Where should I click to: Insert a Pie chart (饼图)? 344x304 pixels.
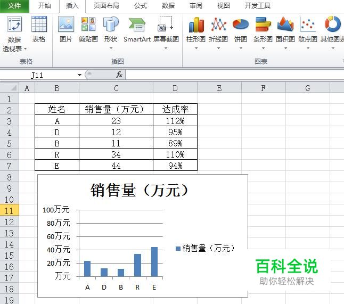coord(241,24)
